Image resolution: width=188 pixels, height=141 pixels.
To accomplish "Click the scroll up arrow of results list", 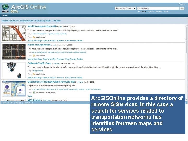I will pos(186,26).
